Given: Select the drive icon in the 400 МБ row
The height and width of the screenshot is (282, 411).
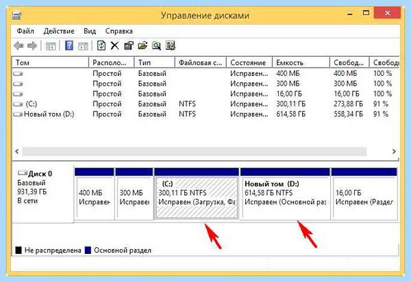Looking at the screenshot, I should [18, 74].
